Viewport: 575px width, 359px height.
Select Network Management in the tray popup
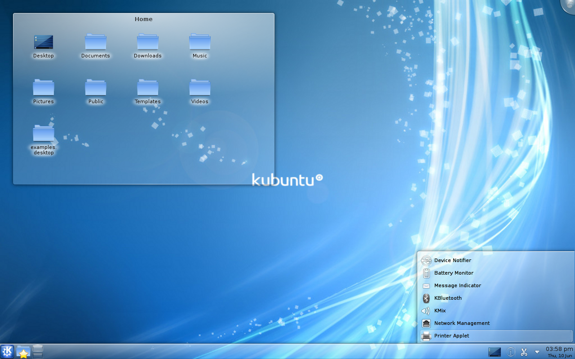[x=496, y=323]
